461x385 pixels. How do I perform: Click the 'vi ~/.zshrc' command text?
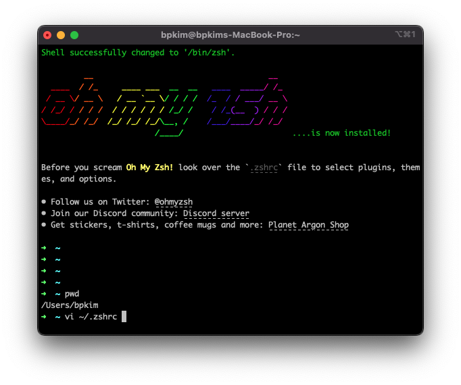coord(91,317)
